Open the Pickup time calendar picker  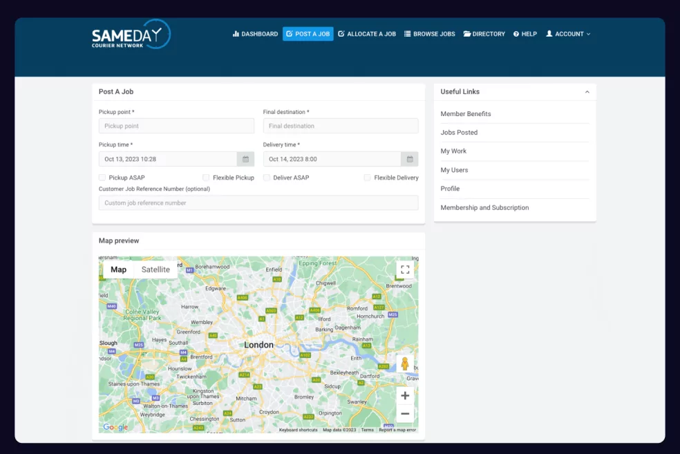tap(245, 159)
